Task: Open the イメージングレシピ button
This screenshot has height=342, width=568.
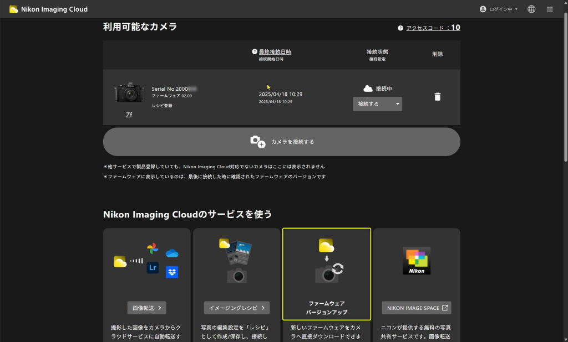Action: 236,308
